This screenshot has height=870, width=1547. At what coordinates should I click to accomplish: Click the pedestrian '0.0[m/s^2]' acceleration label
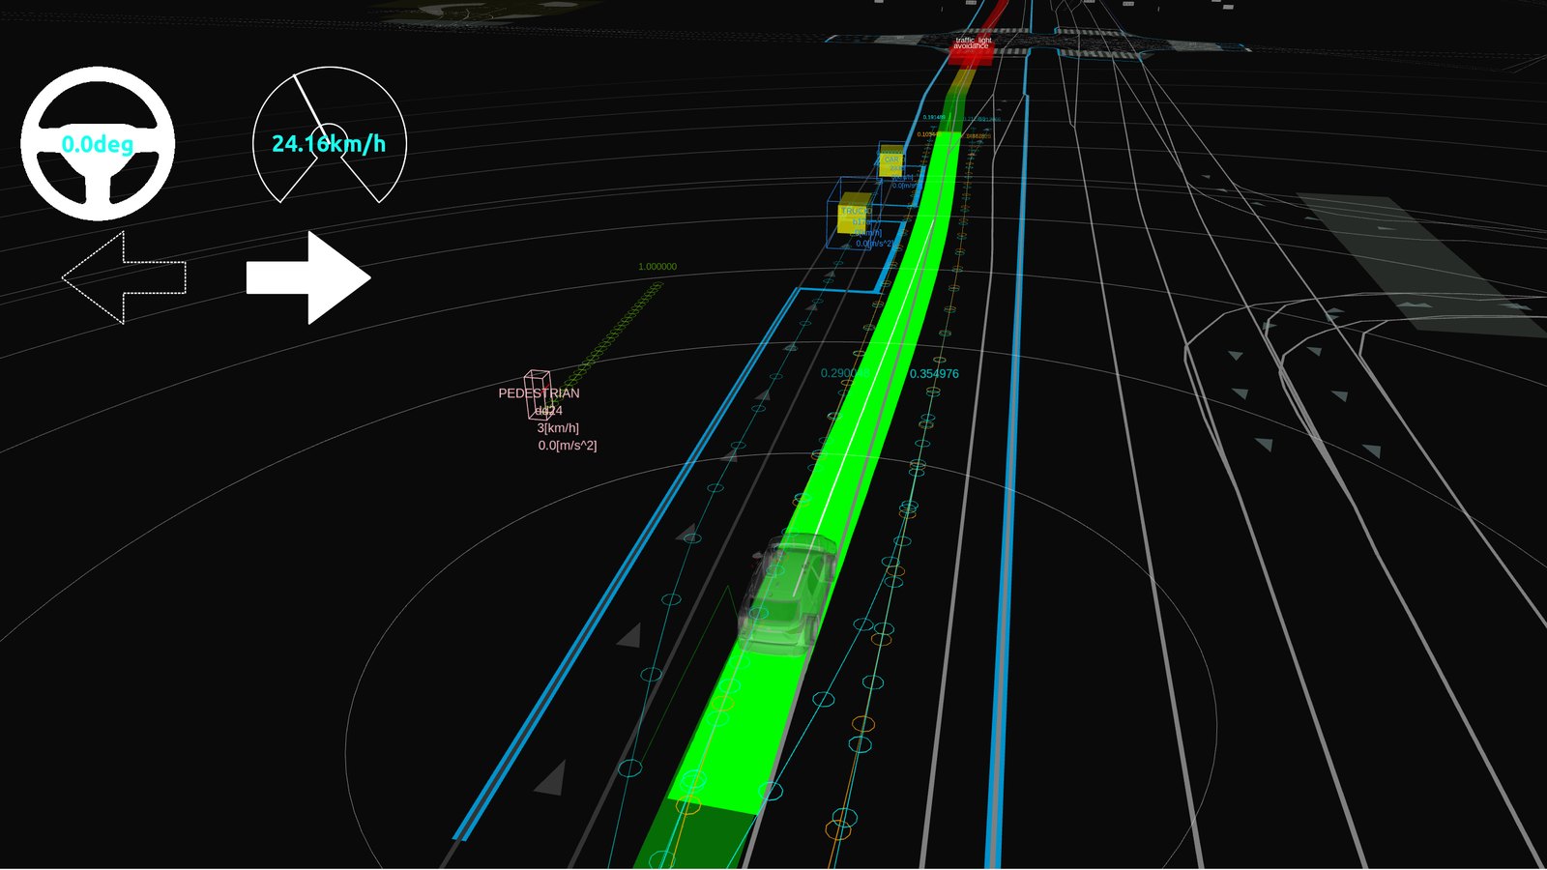tap(568, 446)
